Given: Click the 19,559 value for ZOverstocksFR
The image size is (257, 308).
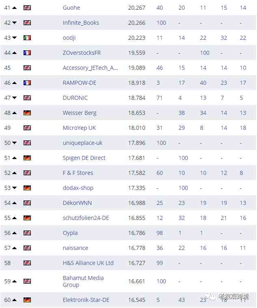Looking at the screenshot, I should 137,53.
